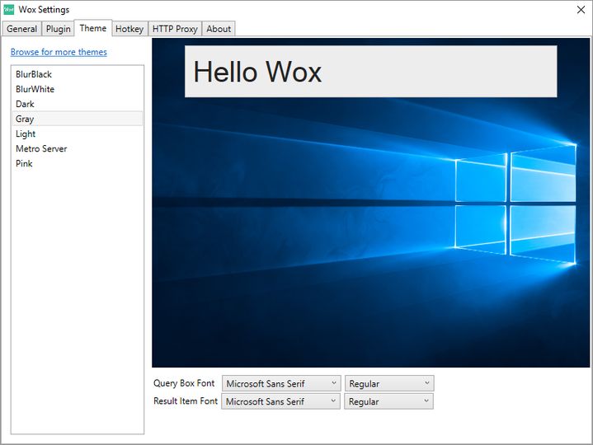Follow the Browse for more themes link
The height and width of the screenshot is (445, 593).
click(59, 52)
